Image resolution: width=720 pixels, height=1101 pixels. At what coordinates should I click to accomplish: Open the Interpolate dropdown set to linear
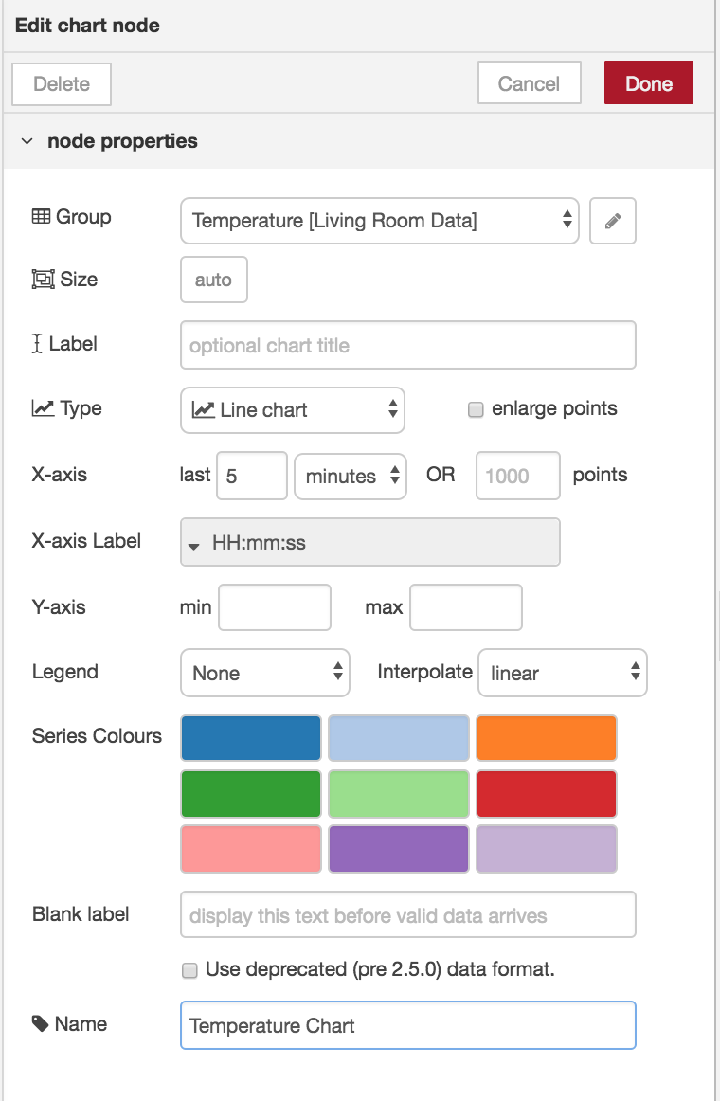562,673
